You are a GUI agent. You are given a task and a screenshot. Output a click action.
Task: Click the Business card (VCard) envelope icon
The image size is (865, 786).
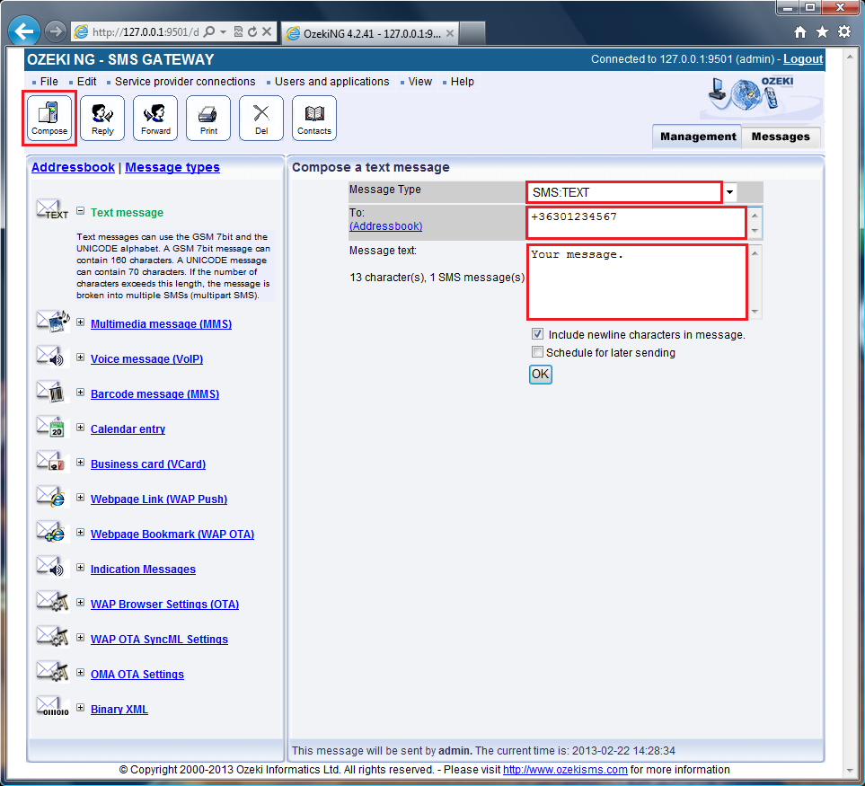click(x=51, y=462)
